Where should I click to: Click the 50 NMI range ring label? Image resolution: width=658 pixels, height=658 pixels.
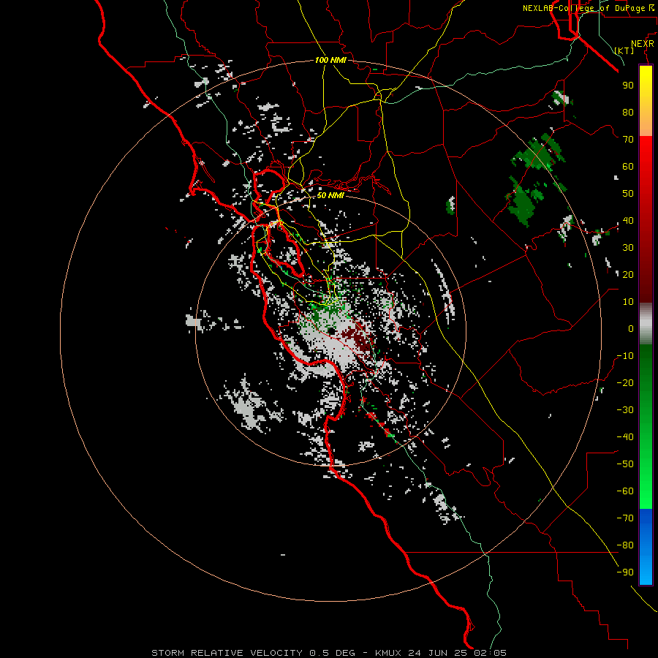coord(330,195)
